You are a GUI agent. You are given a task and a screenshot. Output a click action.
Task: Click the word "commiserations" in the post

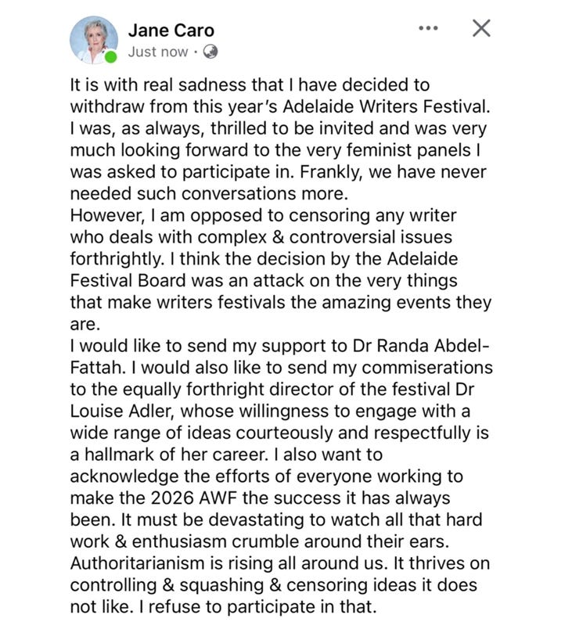tap(427, 368)
